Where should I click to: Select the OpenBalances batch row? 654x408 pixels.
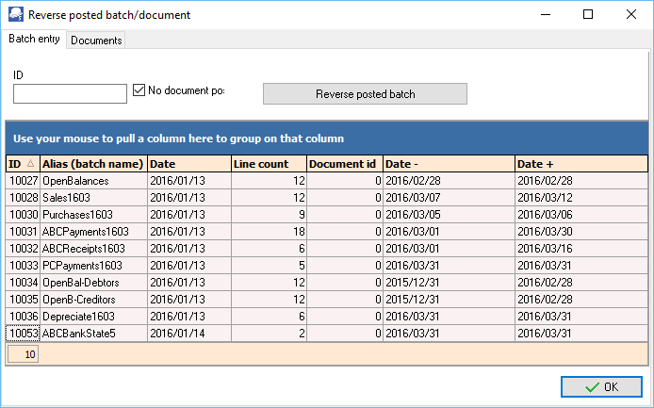[92, 181]
